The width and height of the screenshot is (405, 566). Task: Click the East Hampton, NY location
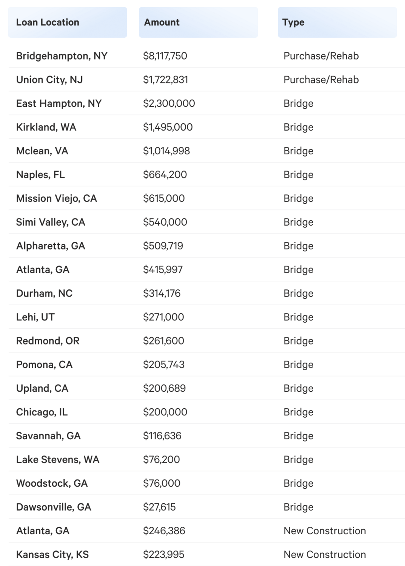(59, 103)
